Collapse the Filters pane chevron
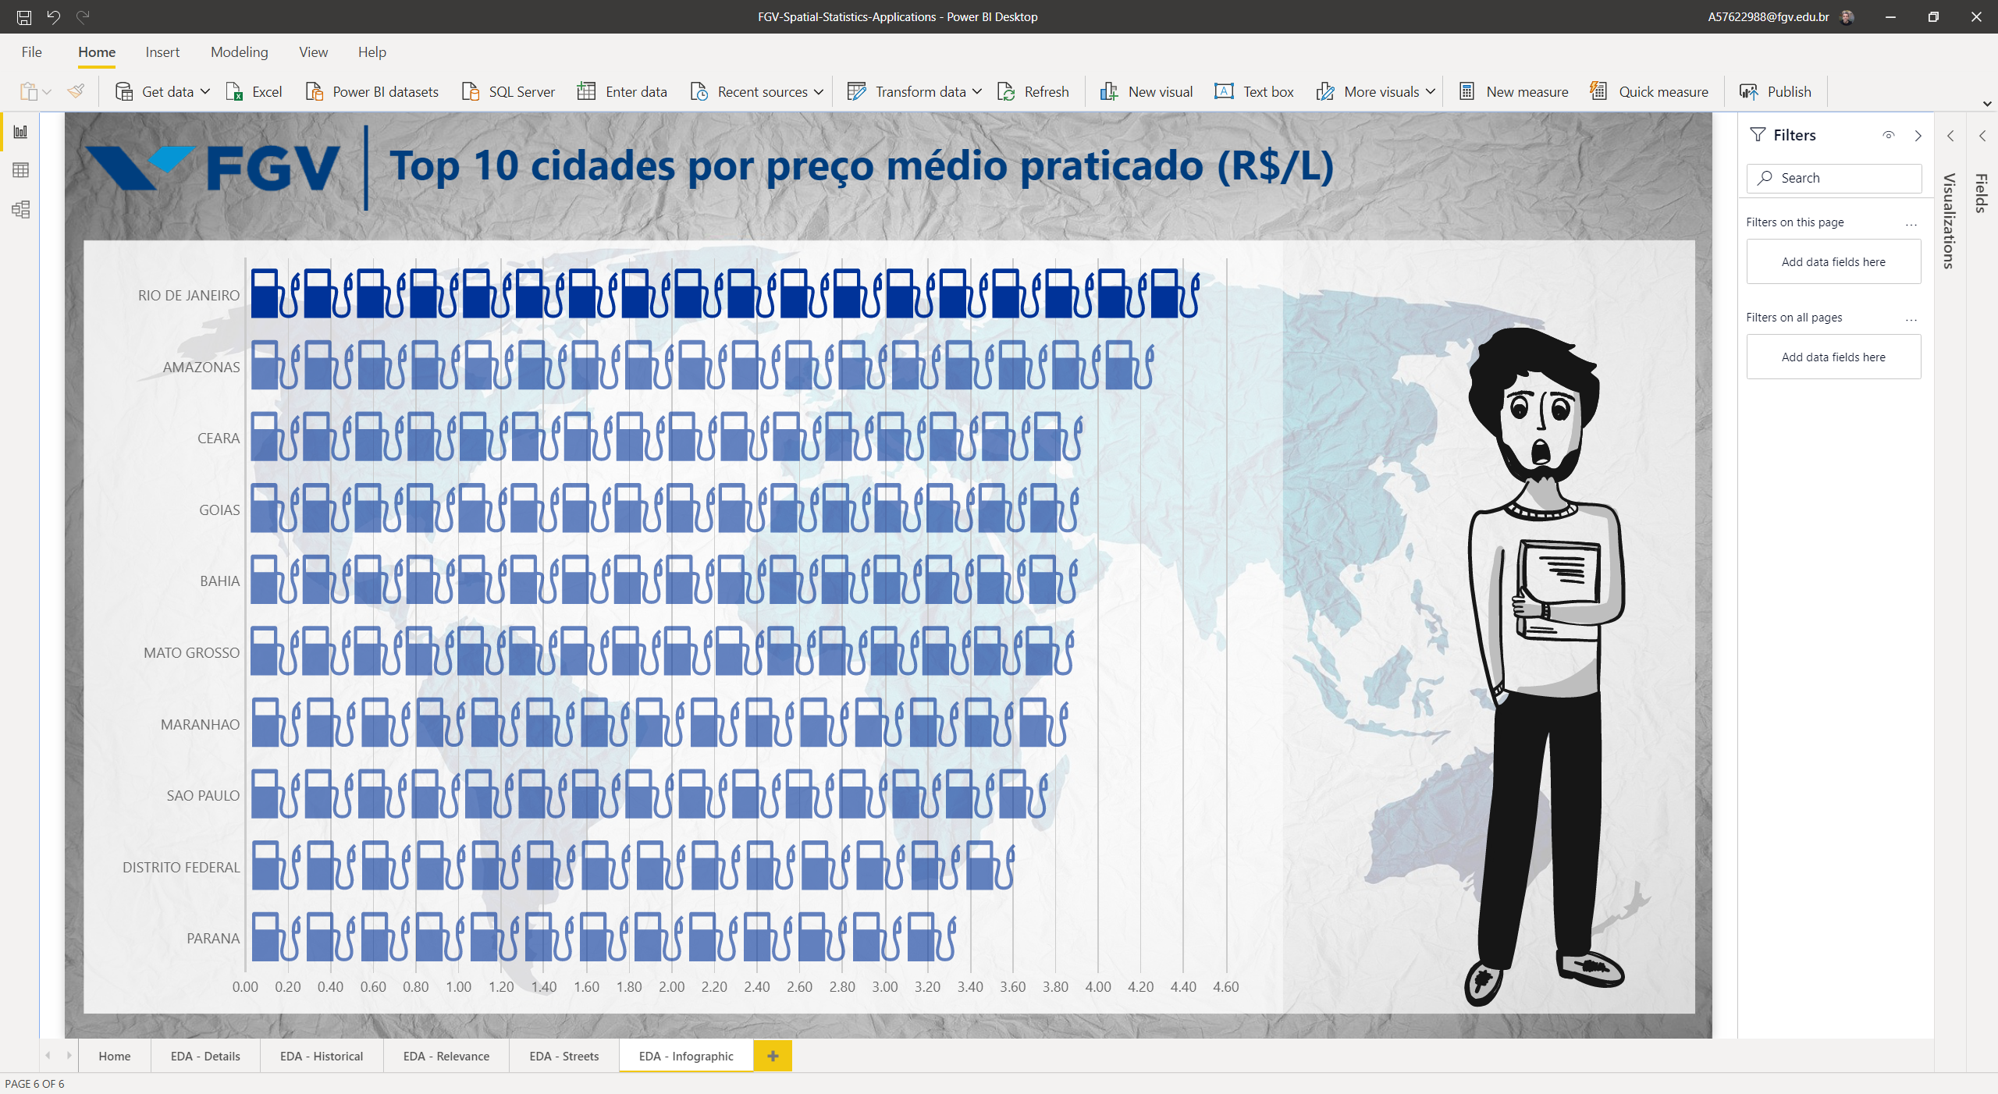This screenshot has height=1094, width=1998. point(1918,135)
